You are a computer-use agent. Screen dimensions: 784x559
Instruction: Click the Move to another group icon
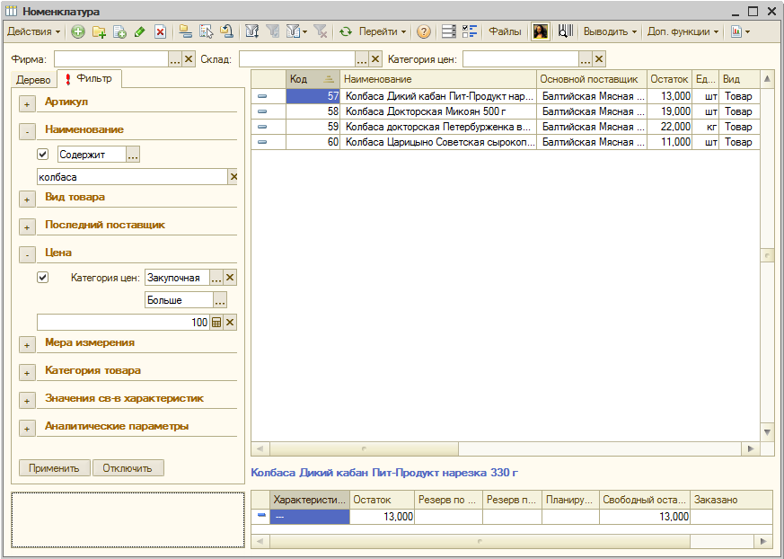coord(226,31)
